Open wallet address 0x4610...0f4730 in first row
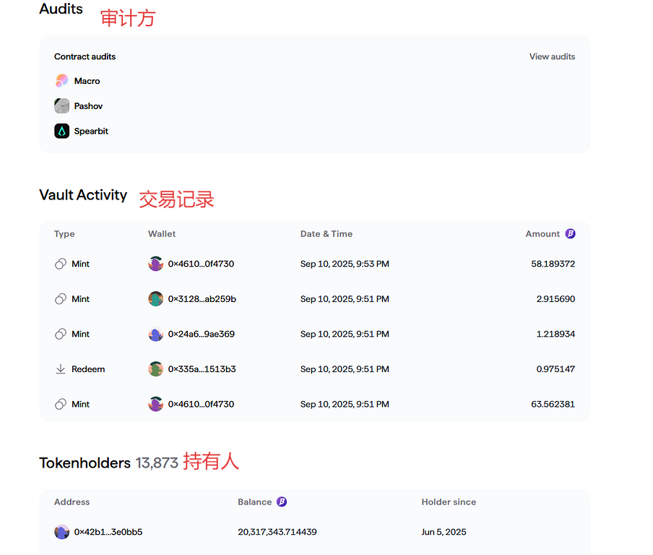Image resolution: width=653 pixels, height=555 pixels. coord(201,264)
